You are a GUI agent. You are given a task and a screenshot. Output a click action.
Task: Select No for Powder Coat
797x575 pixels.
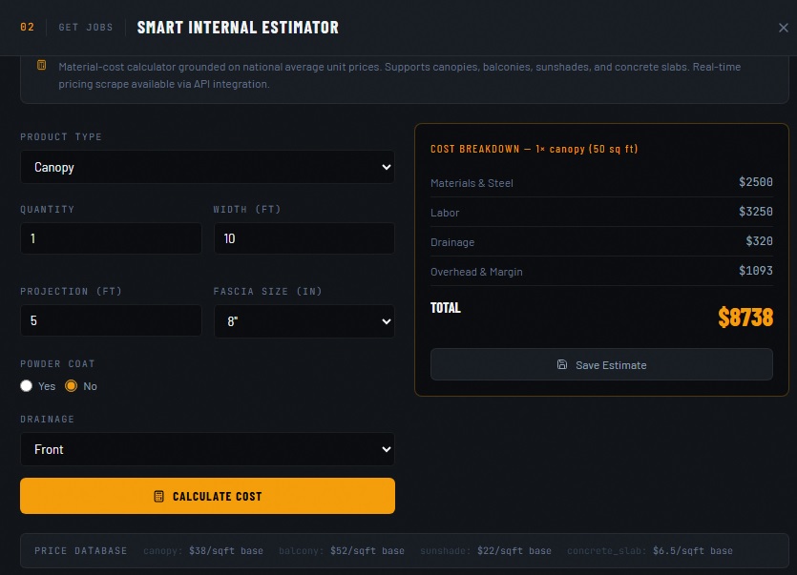(71, 386)
